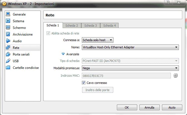Open the Modalità promiscua dropdown
Screen dimensions: 187x115
tap(130, 68)
